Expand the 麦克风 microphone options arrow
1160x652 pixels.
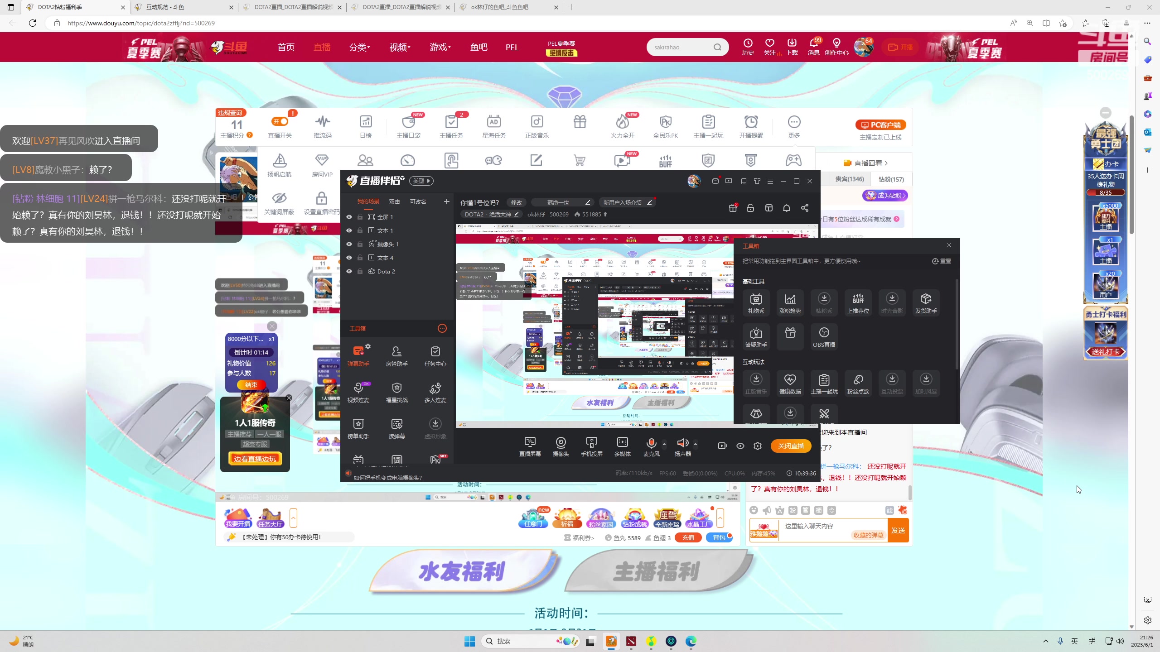click(x=664, y=444)
